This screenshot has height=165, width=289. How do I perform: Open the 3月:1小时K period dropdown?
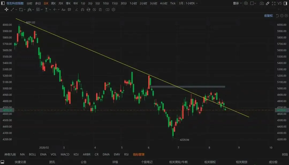(188, 3)
